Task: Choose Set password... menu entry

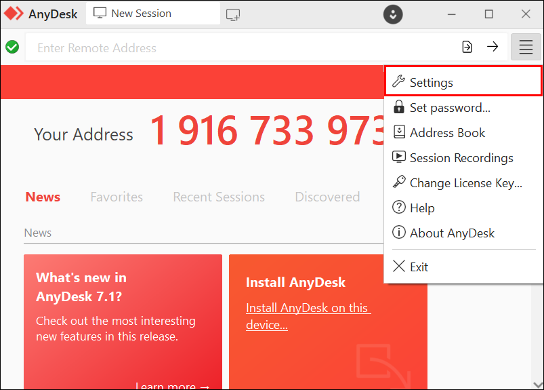Action: click(463, 108)
